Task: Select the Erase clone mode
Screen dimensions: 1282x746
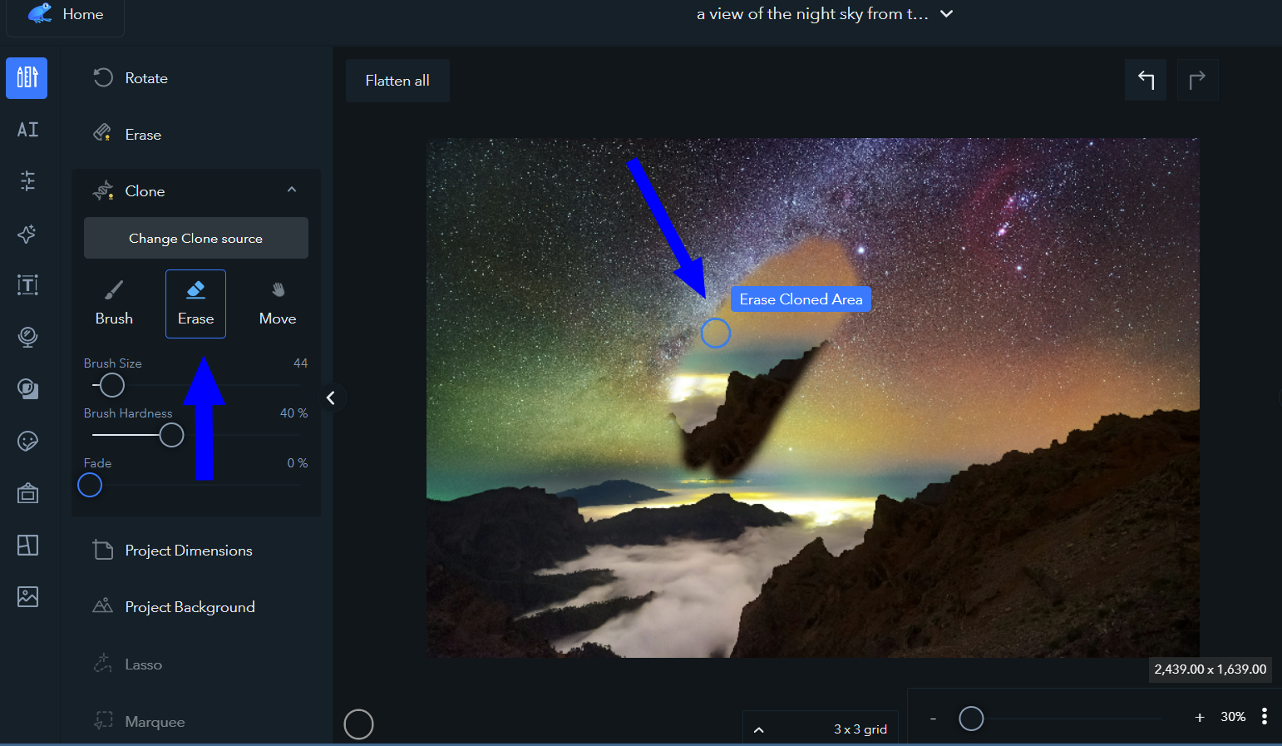Action: [195, 304]
